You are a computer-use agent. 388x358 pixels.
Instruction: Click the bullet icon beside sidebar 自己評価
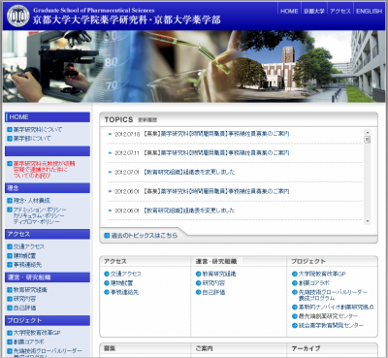tap(10, 308)
